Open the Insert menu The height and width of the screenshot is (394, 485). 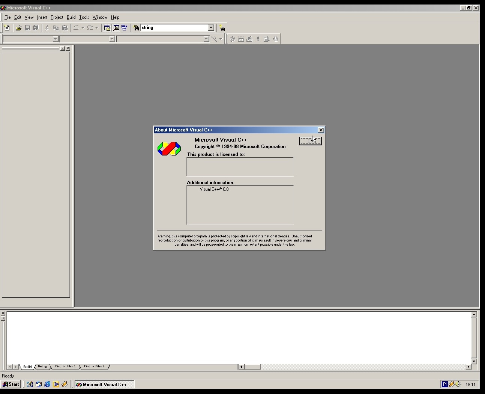(x=42, y=17)
